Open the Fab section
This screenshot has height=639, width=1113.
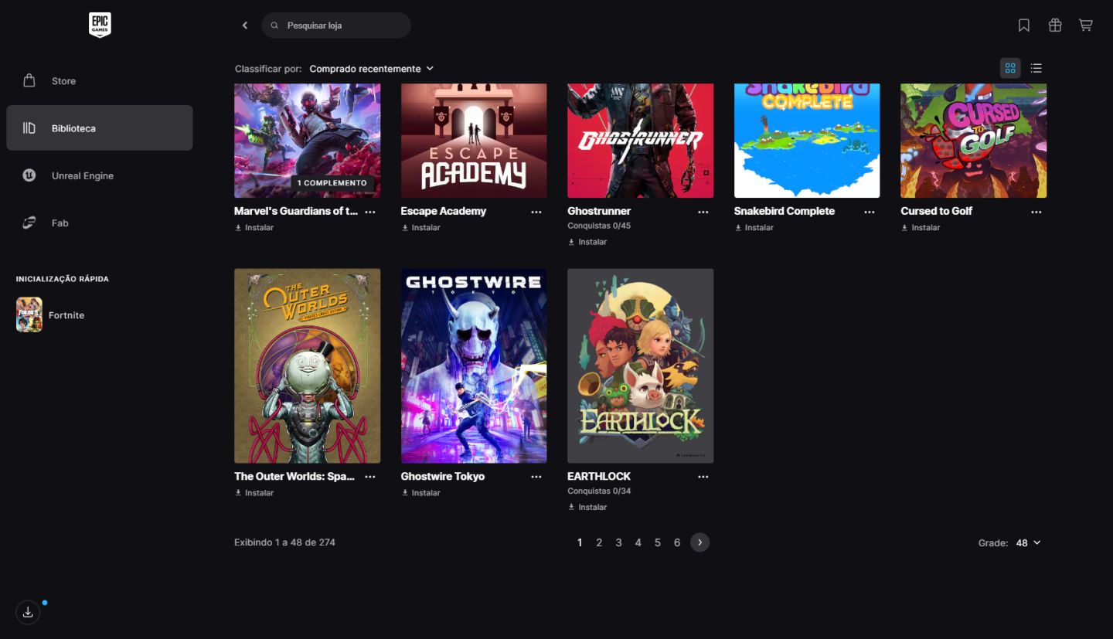tap(100, 223)
